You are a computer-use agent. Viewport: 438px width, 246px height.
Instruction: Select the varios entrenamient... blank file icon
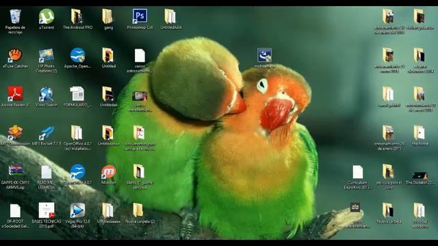(140, 56)
